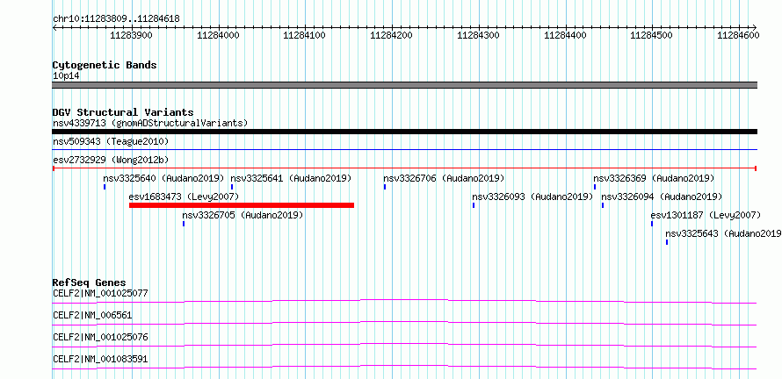Click the esv1301187 variant blue marker
The image size is (782, 379).
pyautogui.click(x=652, y=224)
